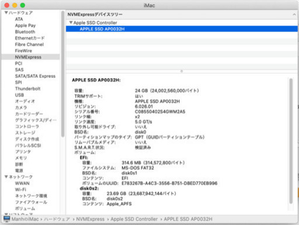Screen dimensions: 299x225
Task: Open ディスク作成 in the sidebar
Action: pos(27,139)
